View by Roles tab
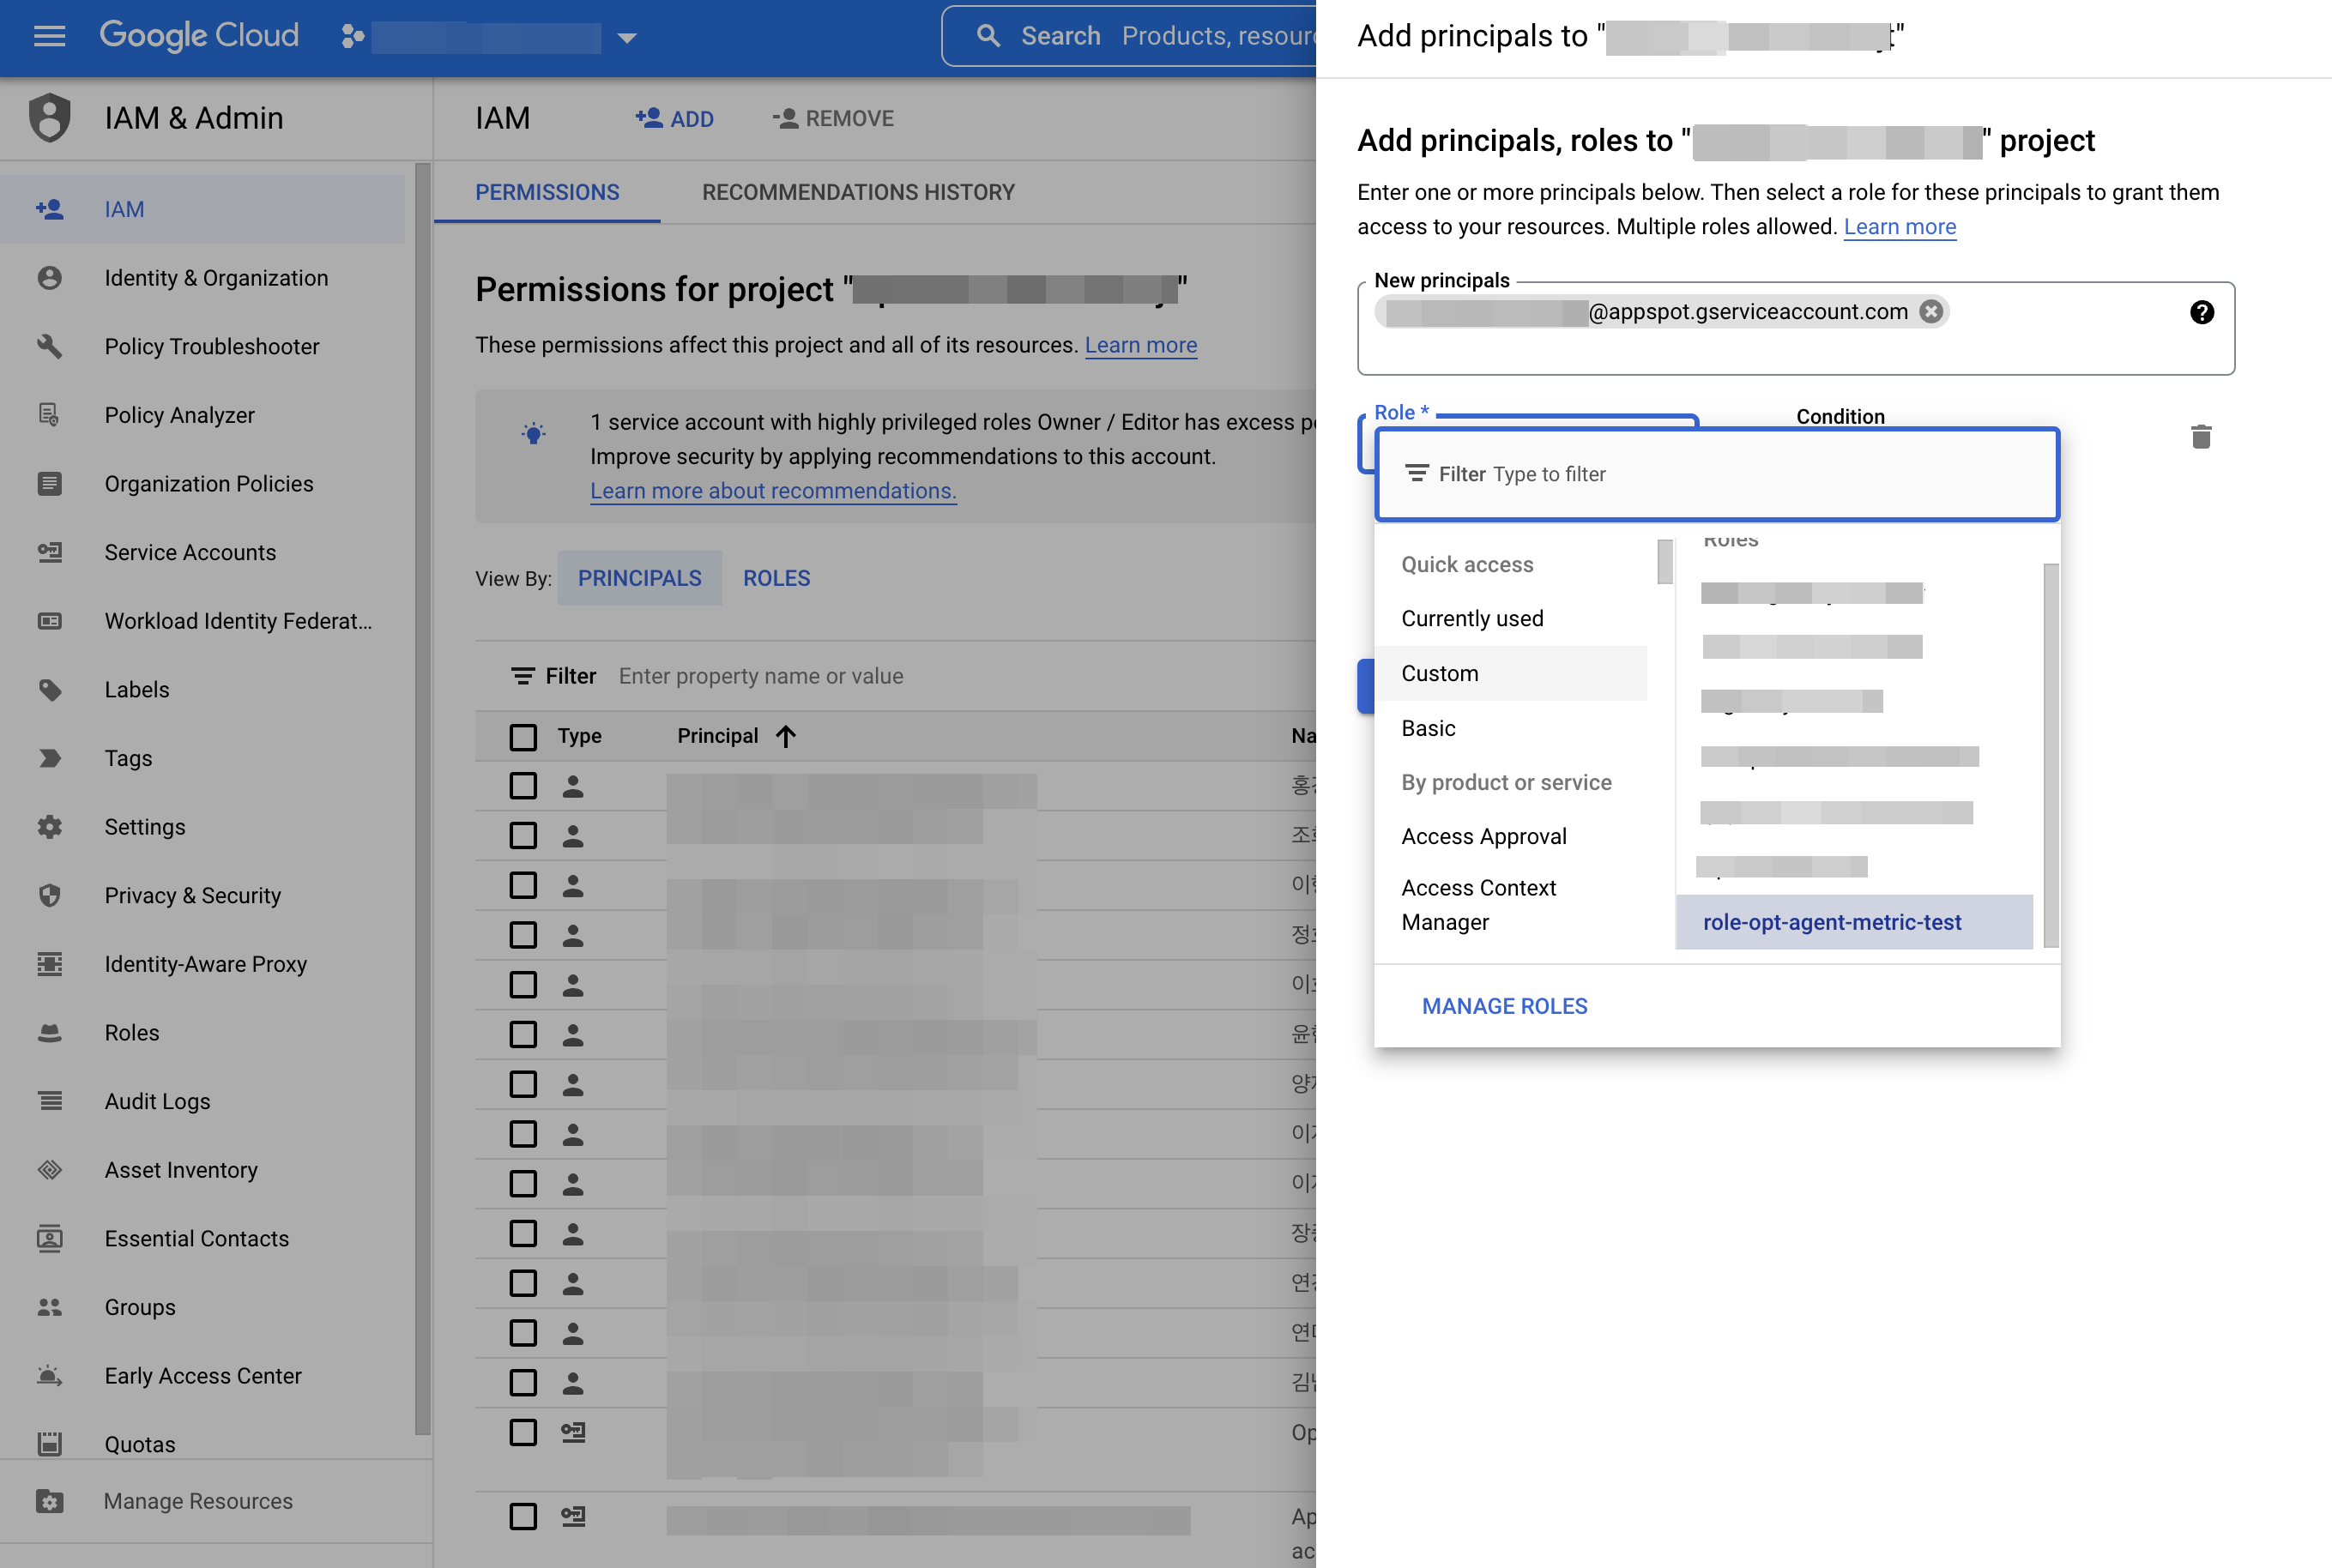The image size is (2332, 1568). point(776,578)
